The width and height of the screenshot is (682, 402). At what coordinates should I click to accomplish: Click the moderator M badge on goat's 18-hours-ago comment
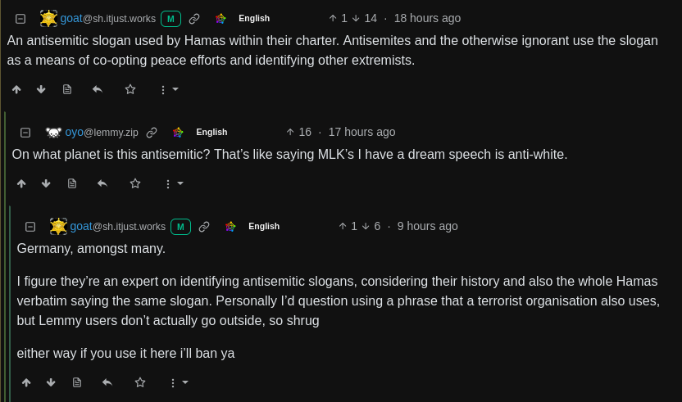170,19
